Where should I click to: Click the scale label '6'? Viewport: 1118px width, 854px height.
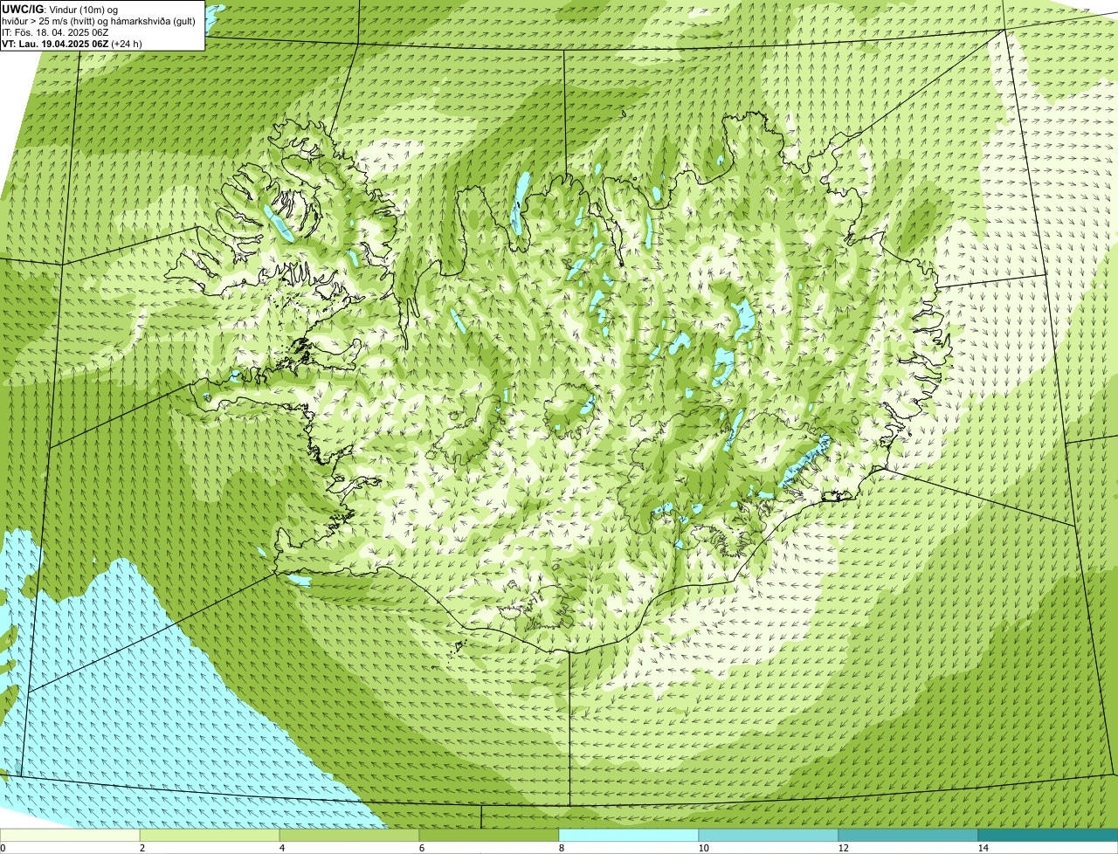click(x=422, y=848)
